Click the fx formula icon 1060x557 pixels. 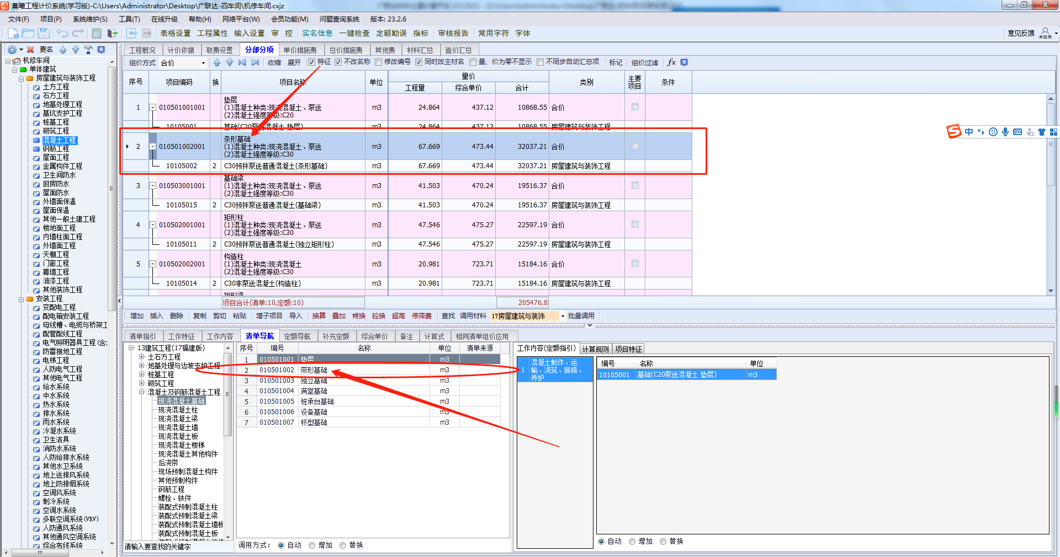671,62
